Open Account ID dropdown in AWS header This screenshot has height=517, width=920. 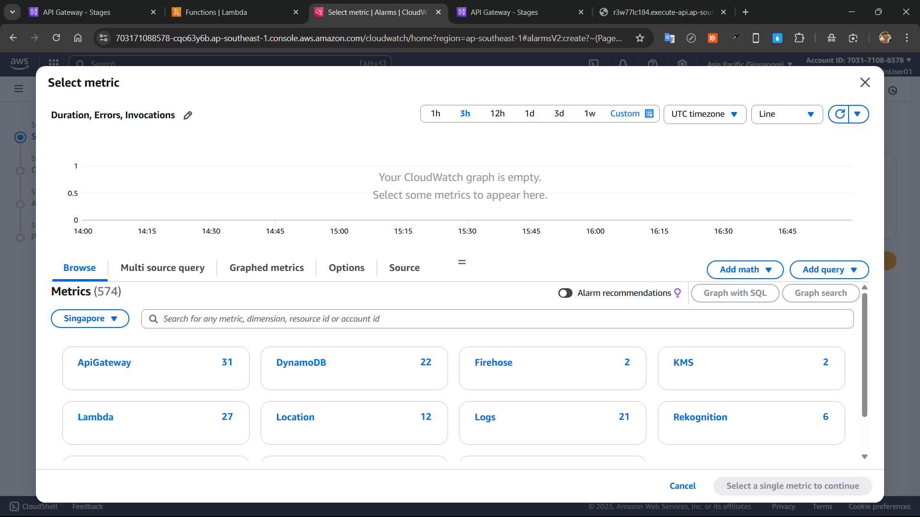(x=858, y=60)
